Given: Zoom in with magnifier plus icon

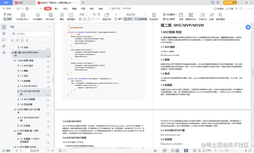Looking at the screenshot, I should [x=99, y=14].
